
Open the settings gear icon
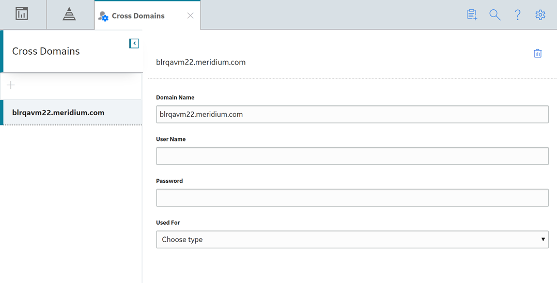click(x=540, y=14)
